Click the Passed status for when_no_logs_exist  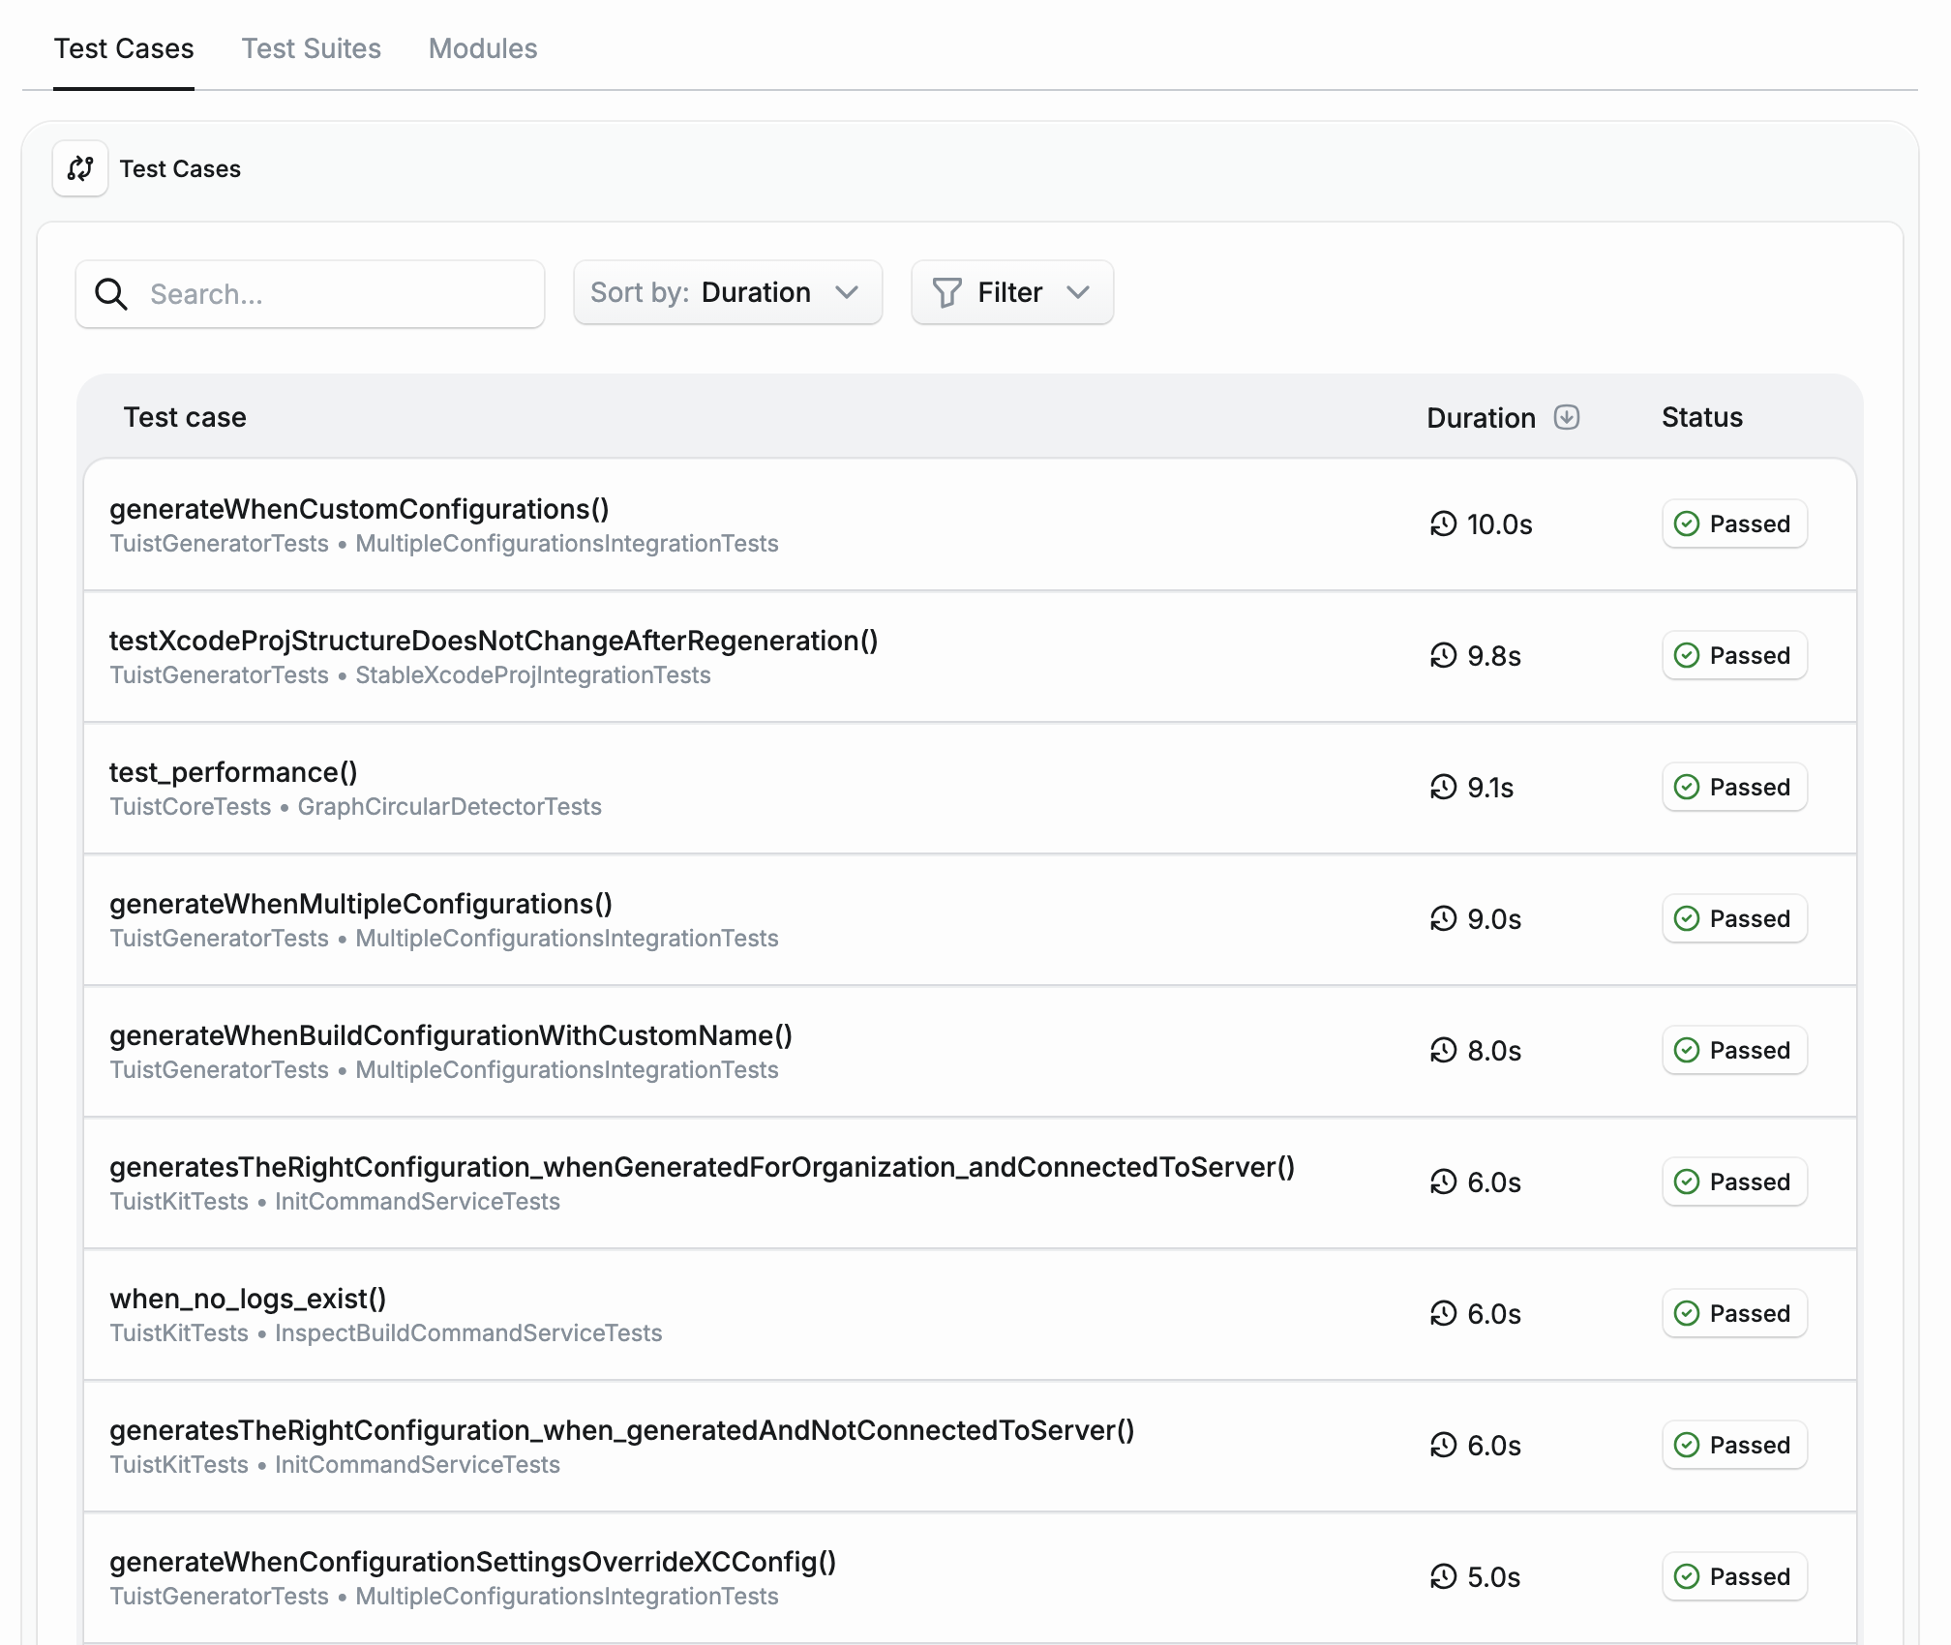tap(1734, 1313)
